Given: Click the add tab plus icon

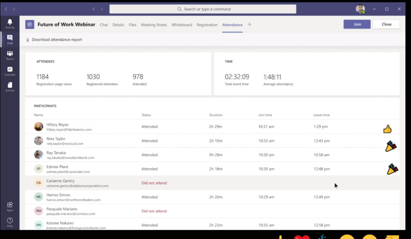Looking at the screenshot, I should click(249, 25).
